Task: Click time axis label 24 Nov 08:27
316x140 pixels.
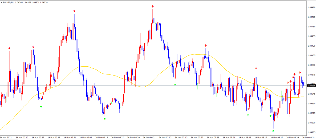Action: coord(277,137)
